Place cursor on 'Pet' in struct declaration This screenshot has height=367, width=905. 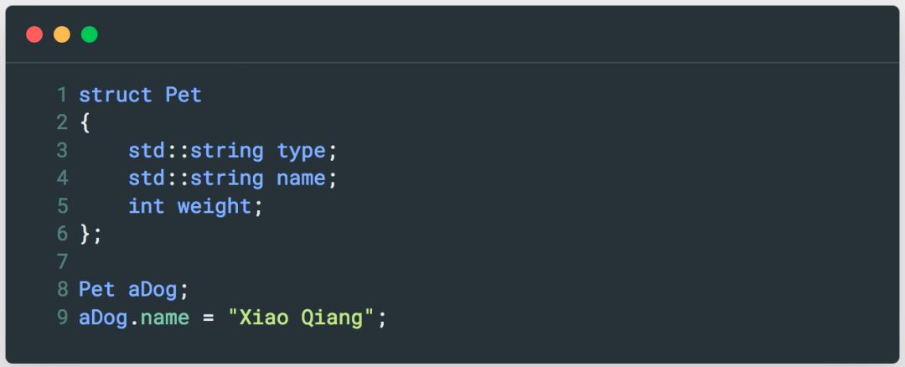click(x=184, y=95)
